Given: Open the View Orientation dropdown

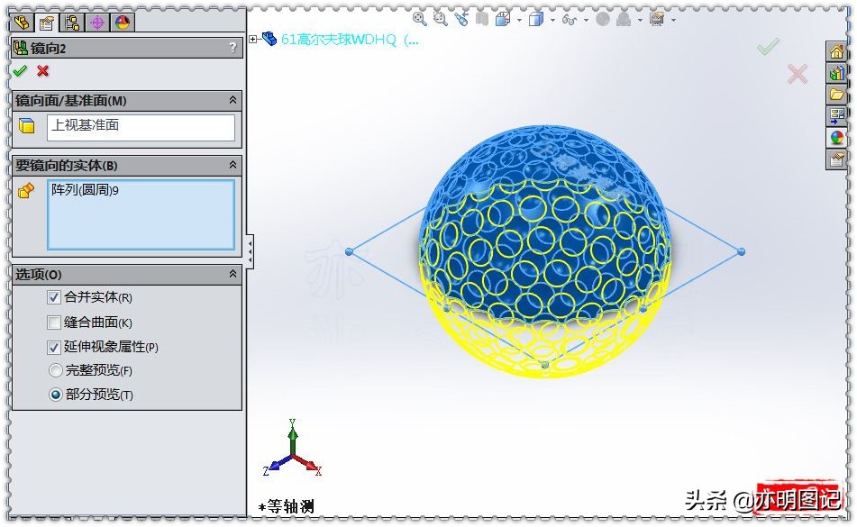Looking at the screenshot, I should click(519, 20).
